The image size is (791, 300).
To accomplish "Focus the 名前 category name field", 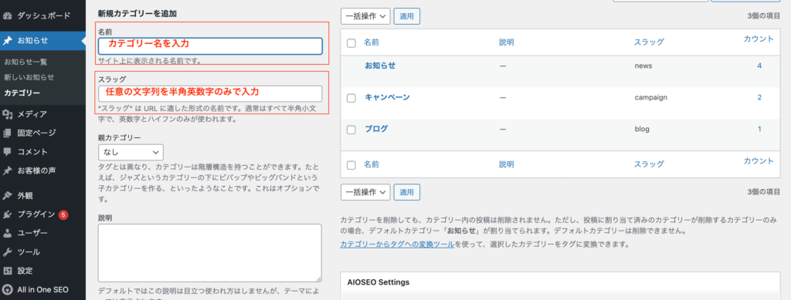I will click(210, 46).
